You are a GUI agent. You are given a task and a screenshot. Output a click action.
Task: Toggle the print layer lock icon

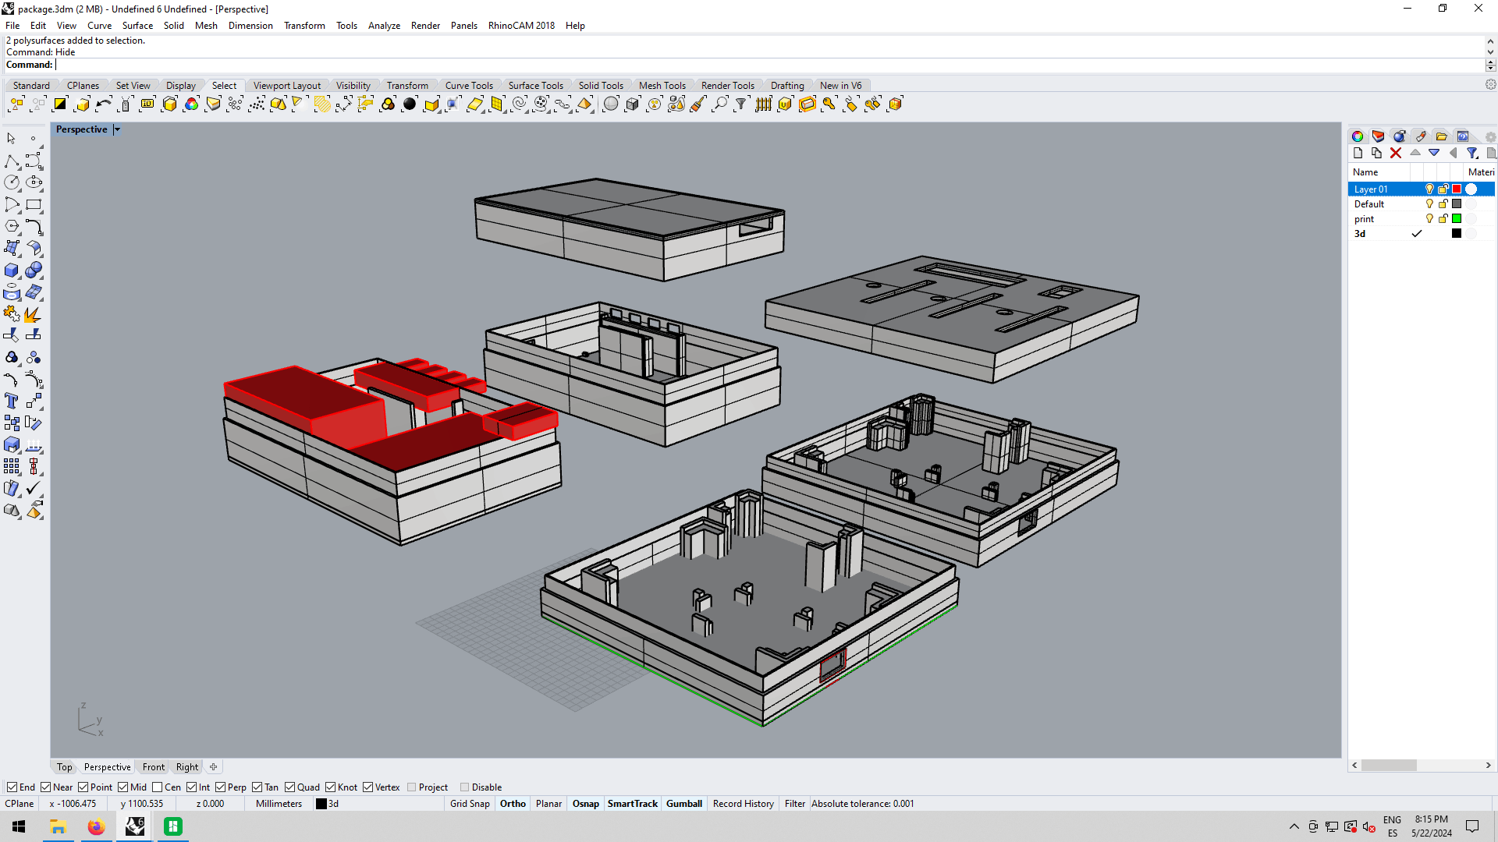point(1443,219)
